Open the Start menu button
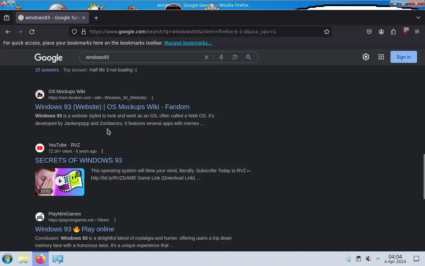Screen dimensions: 425x266 (7, 259)
